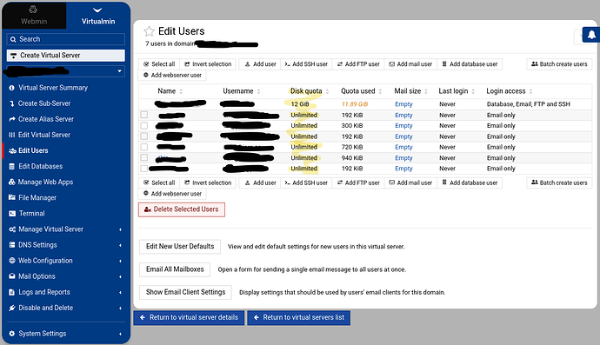
Task: Sort table by Login access column
Action: [510, 91]
